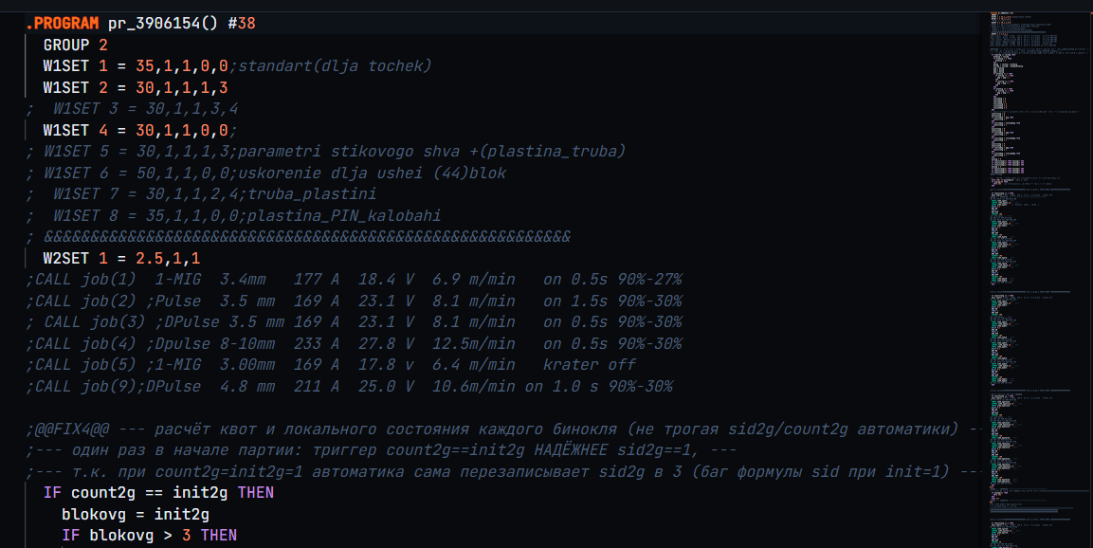Place cursor on W1SET 2 = 30,1,1,1,3
Viewport: 1093px width, 548px height.
coord(136,88)
